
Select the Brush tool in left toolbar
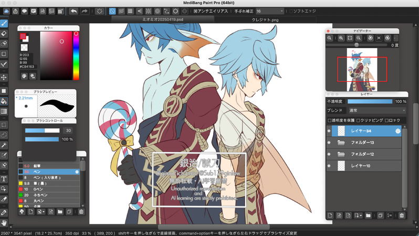pyautogui.click(x=4, y=24)
